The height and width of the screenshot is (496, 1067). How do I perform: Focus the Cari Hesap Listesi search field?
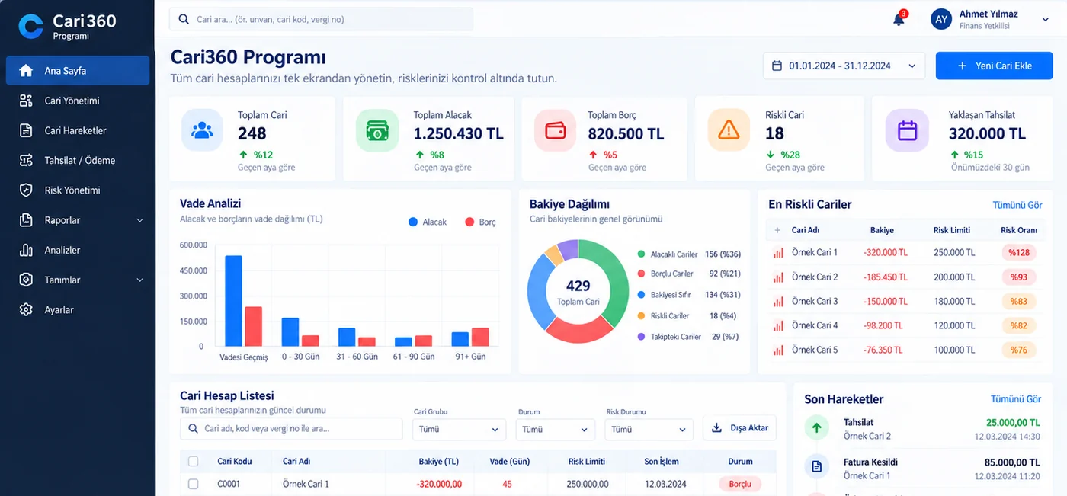click(x=291, y=429)
